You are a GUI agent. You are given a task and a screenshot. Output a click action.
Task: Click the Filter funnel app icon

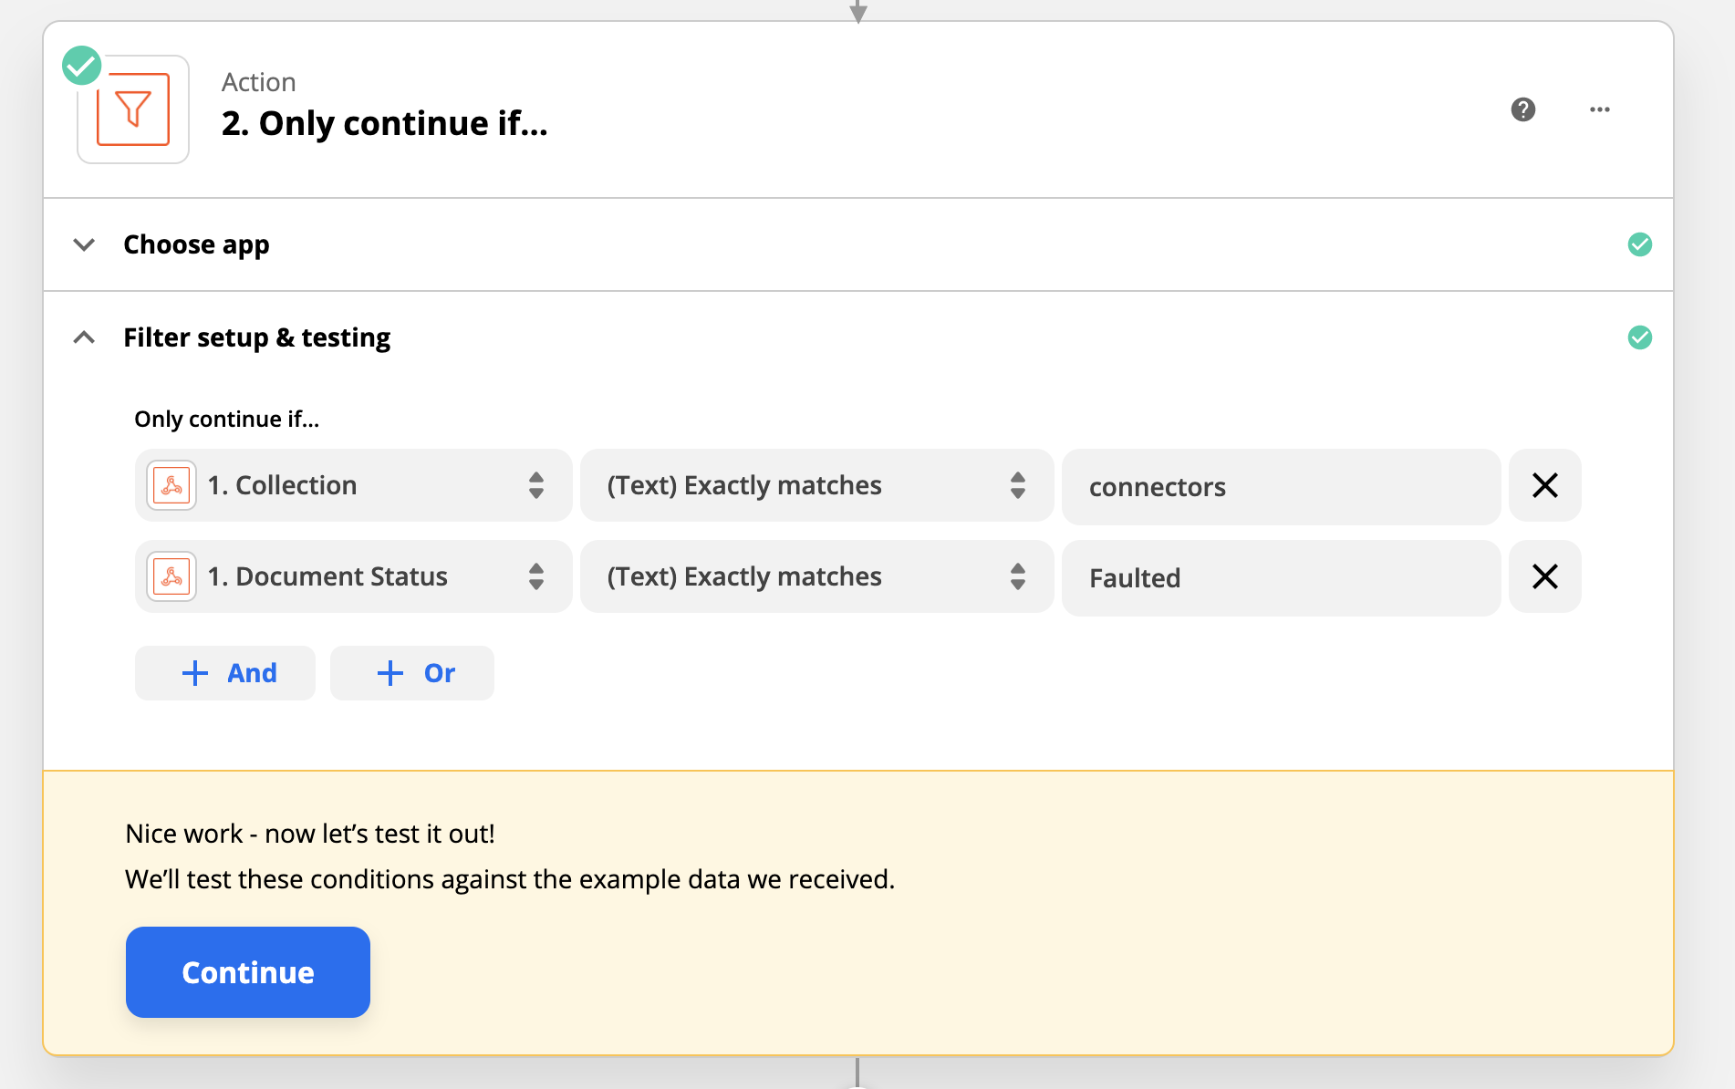point(133,109)
